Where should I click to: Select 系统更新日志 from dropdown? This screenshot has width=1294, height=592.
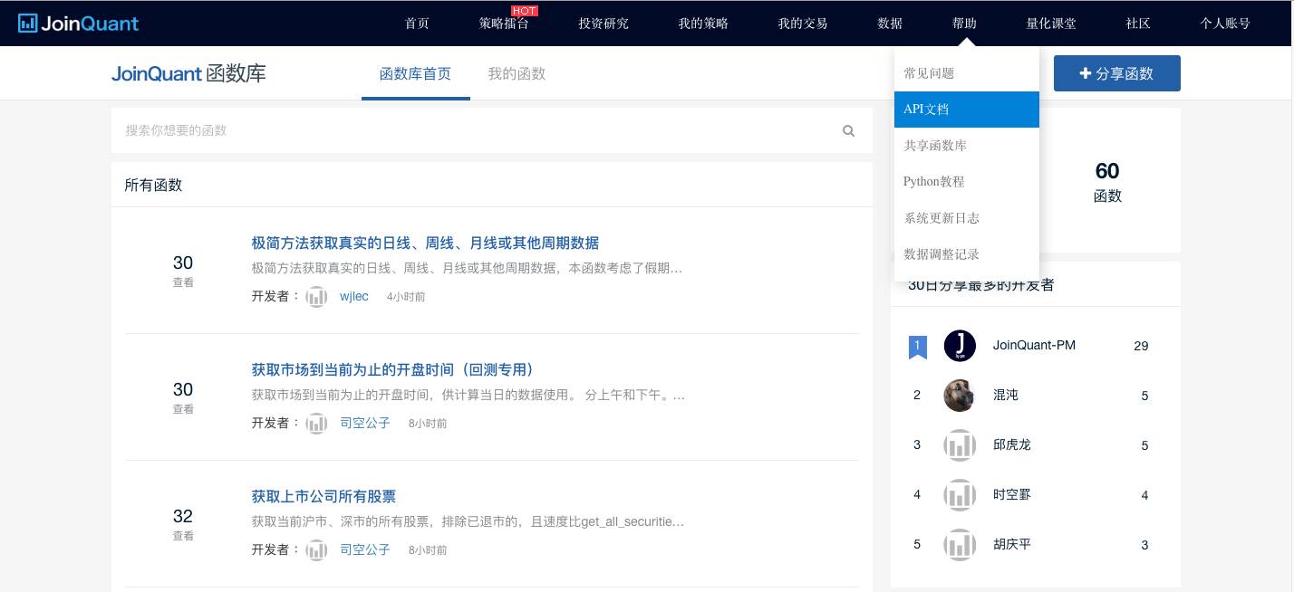click(x=967, y=218)
